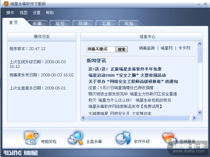
Task: Click the Rising lion logo in the title bar
Action: [x=6, y=4]
